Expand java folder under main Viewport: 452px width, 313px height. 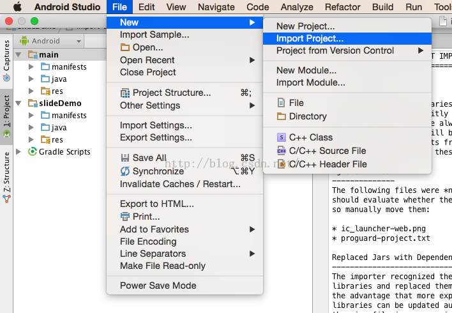tap(31, 79)
